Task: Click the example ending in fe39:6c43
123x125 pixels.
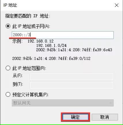Action: 74,50
